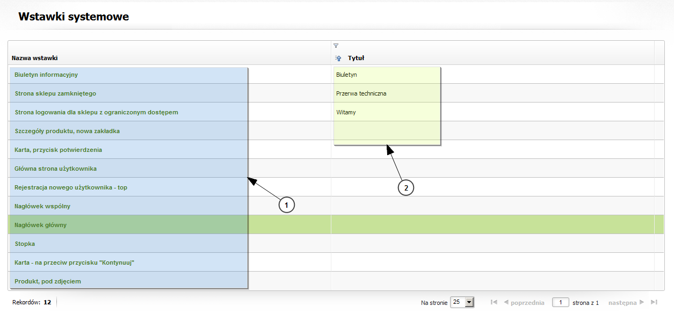Select 'Główna strona użytkownika' entry

[55, 169]
